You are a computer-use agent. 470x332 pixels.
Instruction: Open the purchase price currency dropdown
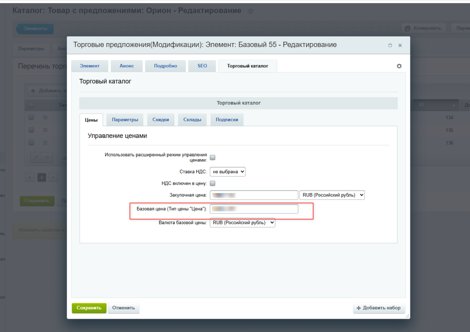[x=332, y=195]
